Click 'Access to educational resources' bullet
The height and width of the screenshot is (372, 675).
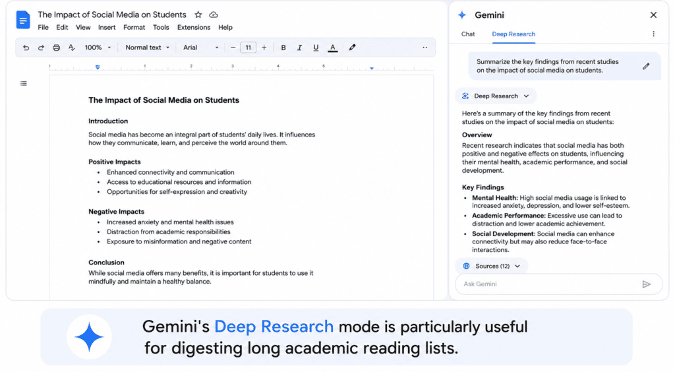pyautogui.click(x=179, y=182)
